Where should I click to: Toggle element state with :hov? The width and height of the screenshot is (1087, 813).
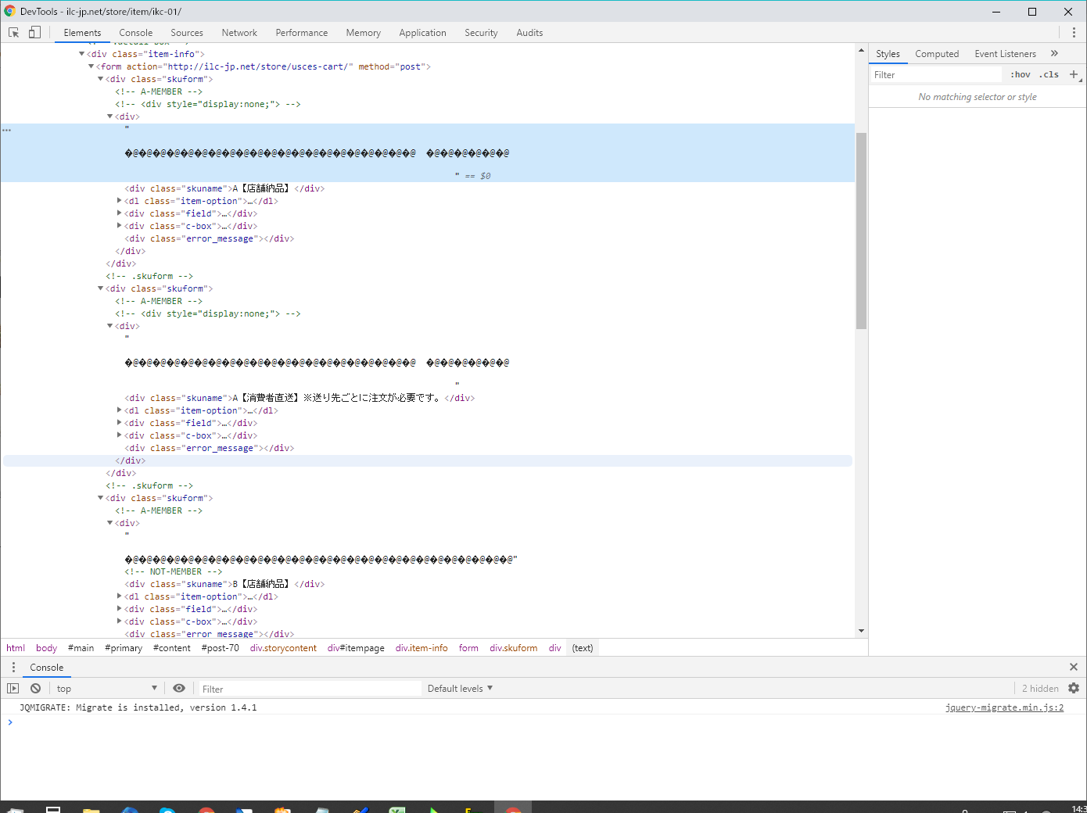pos(1021,74)
